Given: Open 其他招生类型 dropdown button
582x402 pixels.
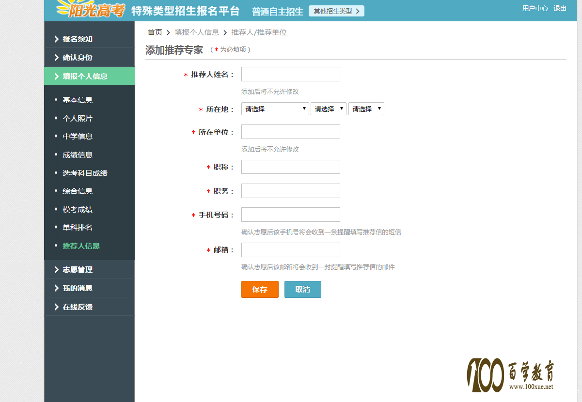Looking at the screenshot, I should click(x=336, y=11).
